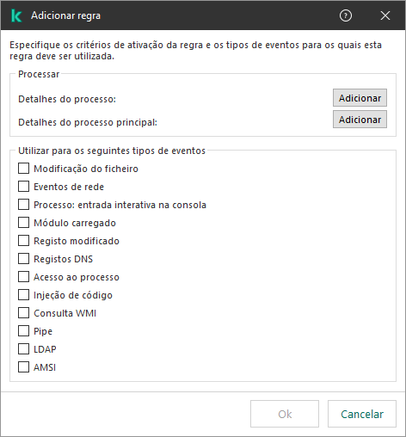Check the LDAP event type
The height and width of the screenshot is (437, 406).
[x=23, y=349]
